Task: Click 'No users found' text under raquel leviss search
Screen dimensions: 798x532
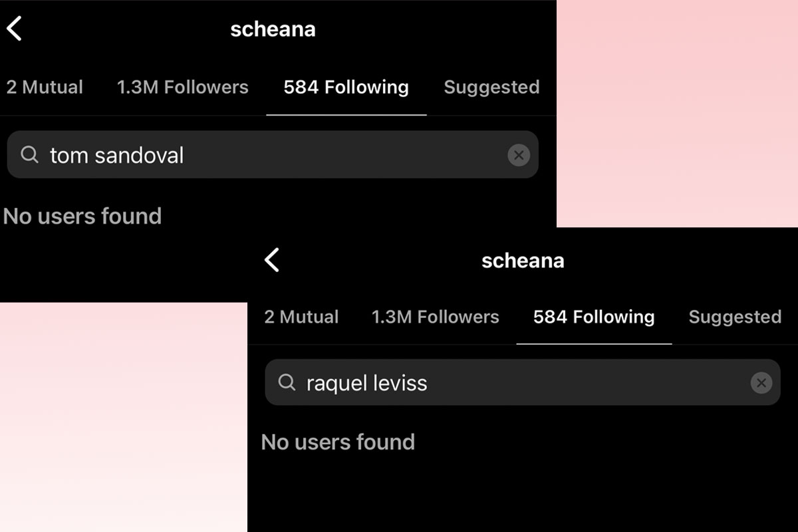Action: click(338, 442)
